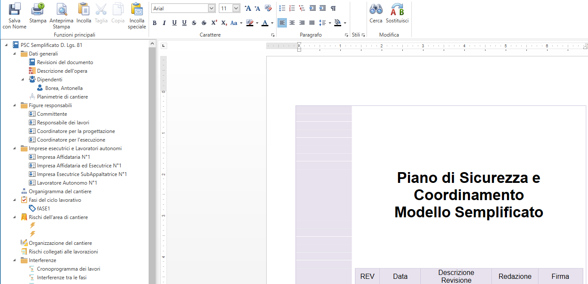Screen dimensions: 588x284
Task: Open the Arial font name dropdown
Action: point(212,8)
